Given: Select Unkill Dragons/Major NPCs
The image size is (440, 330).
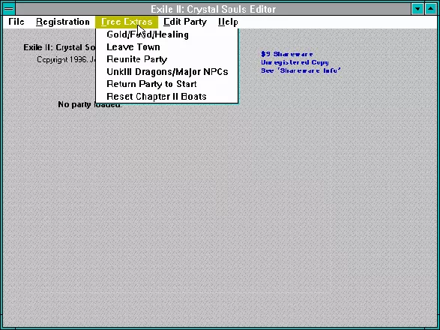Looking at the screenshot, I should 166,71.
